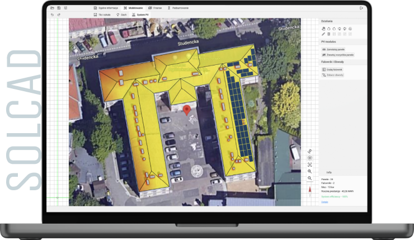Click the delete trash icon in Działania
Screen dimensions: 414x240
(329, 34)
